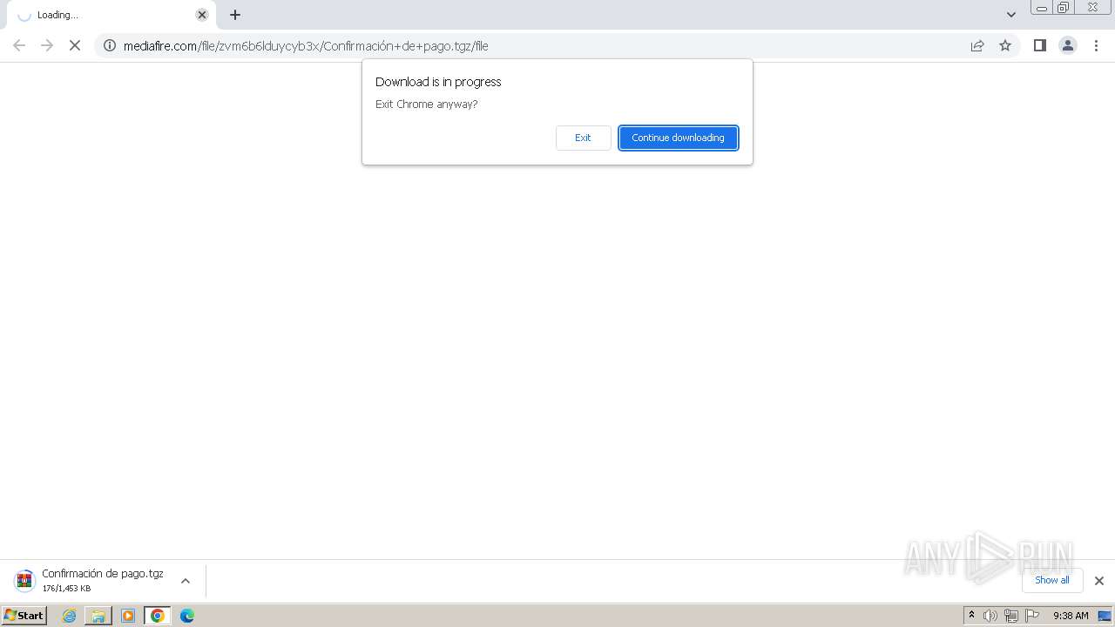
Task: Click the browser back arrow
Action: tap(19, 45)
